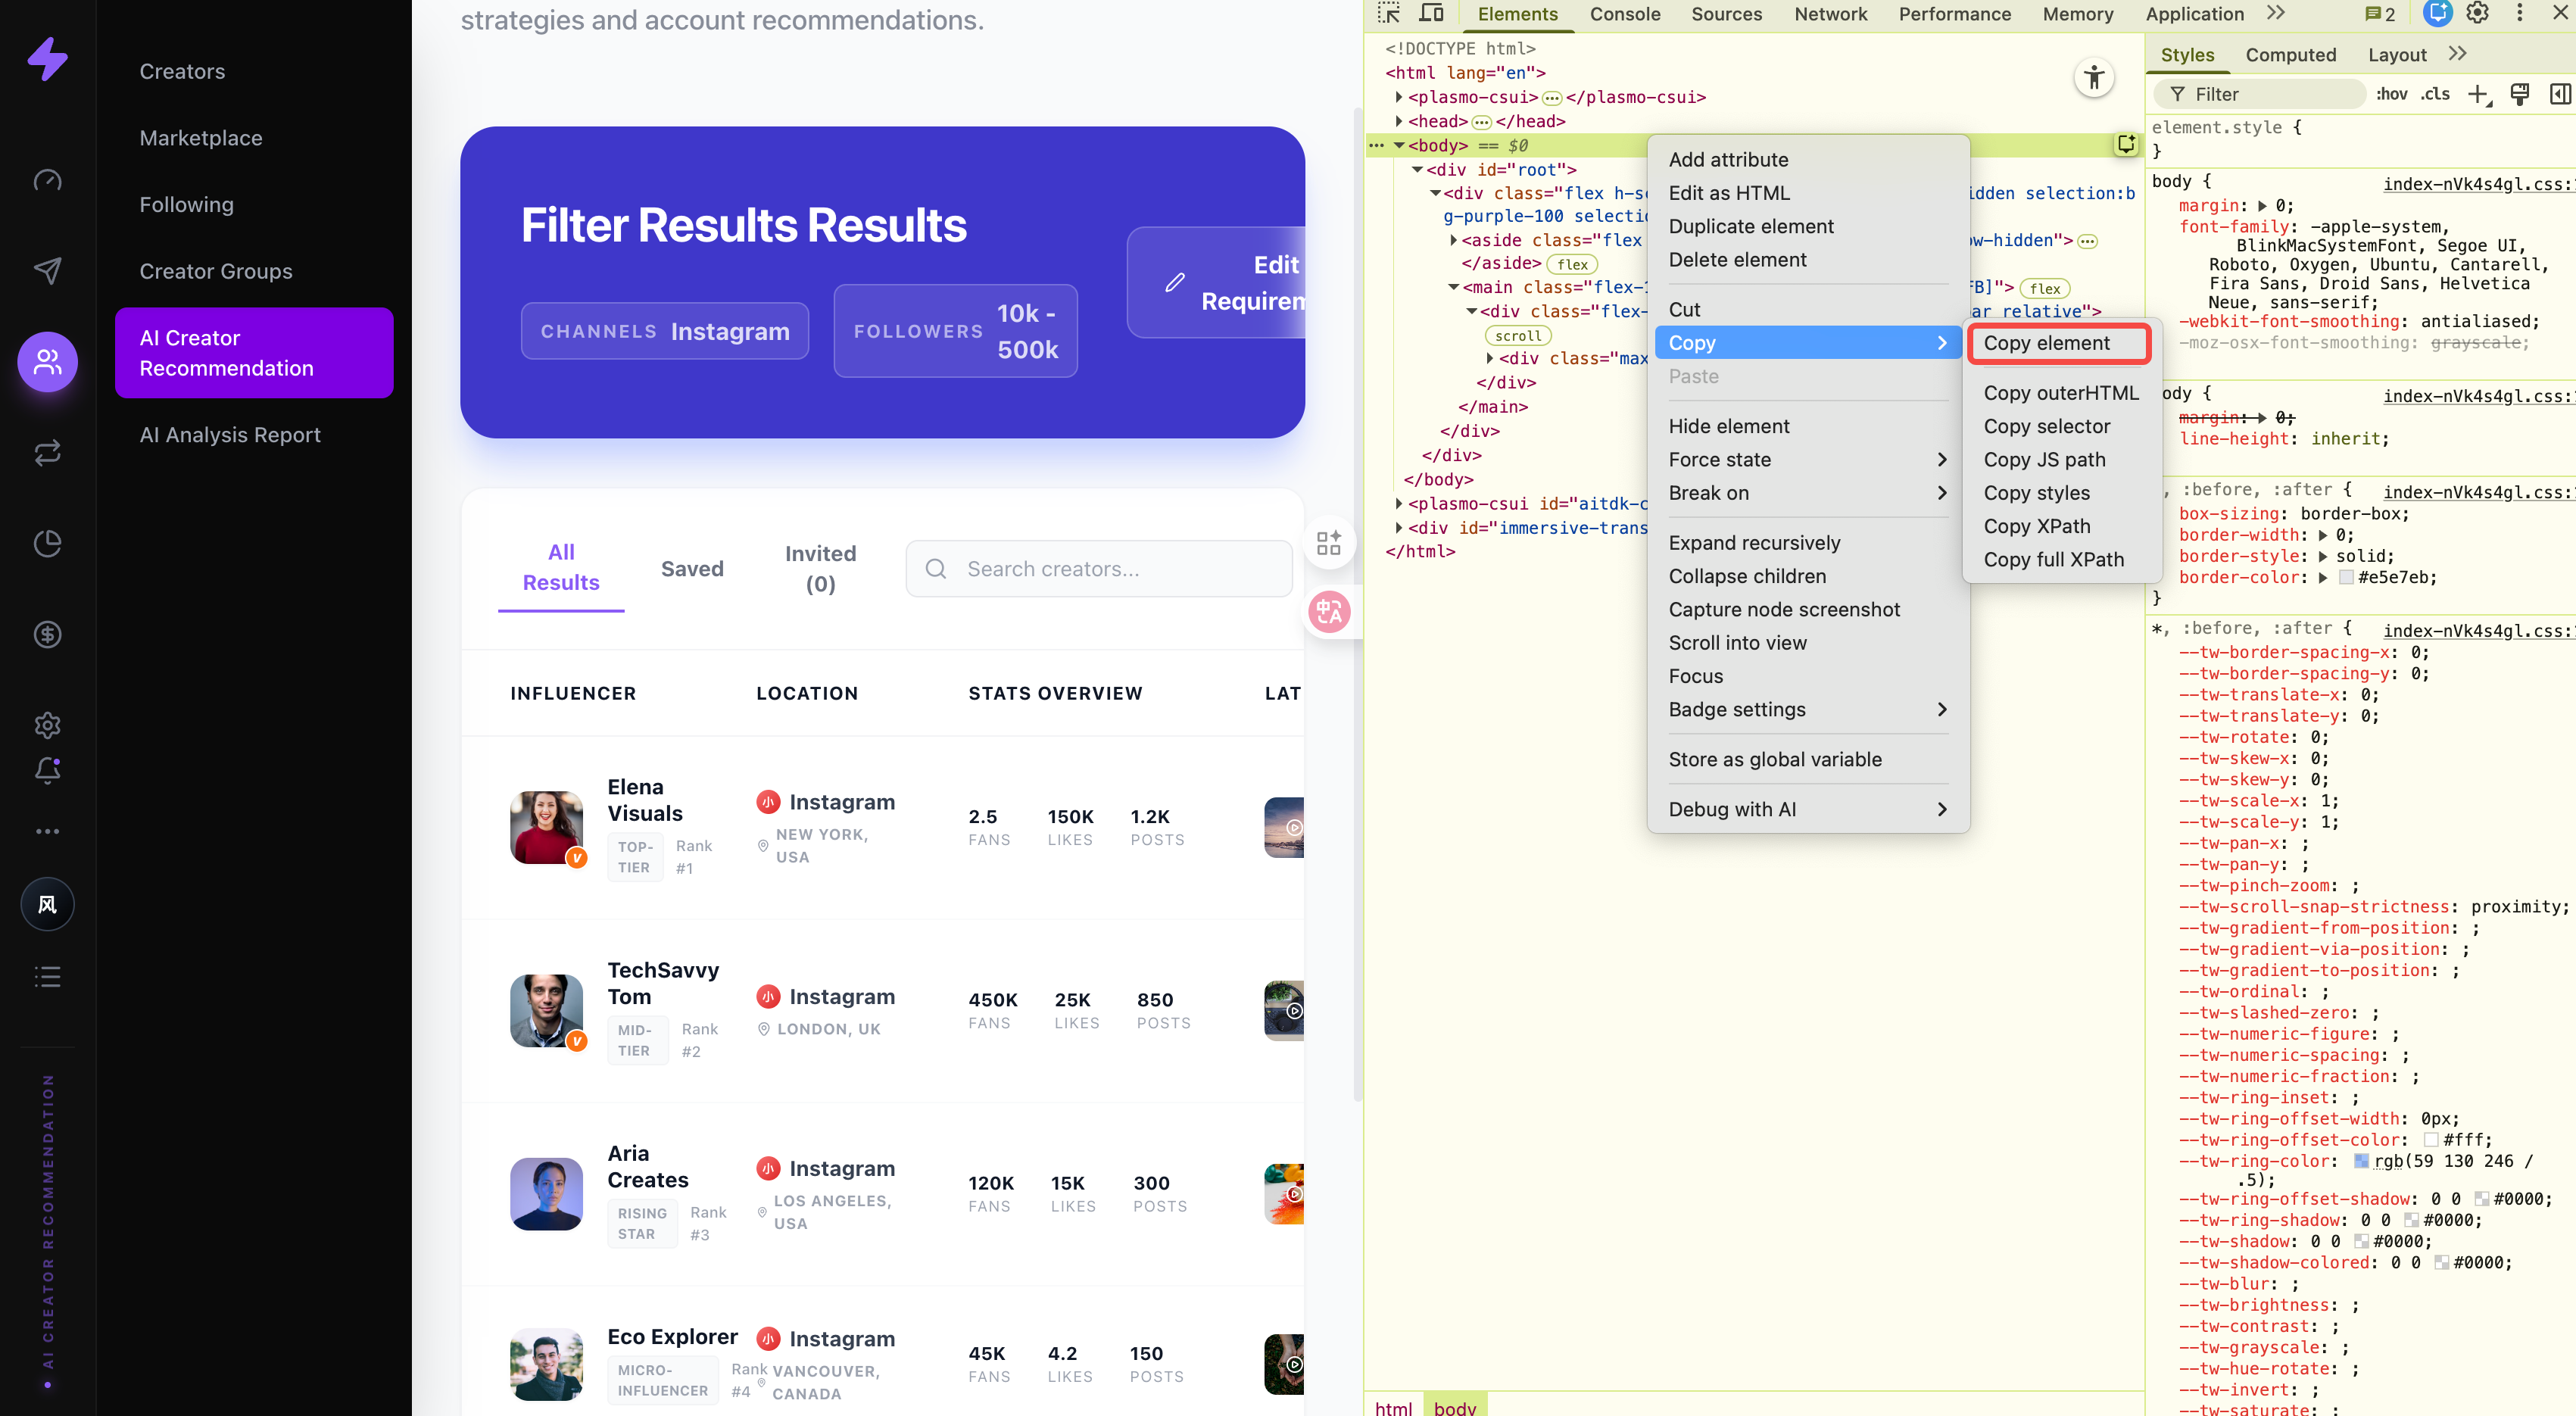Click the inspect element picker icon
Screen dimensions: 2576x1416
[x=1389, y=14]
